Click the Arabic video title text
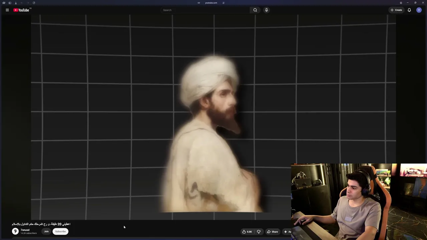 click(x=41, y=224)
